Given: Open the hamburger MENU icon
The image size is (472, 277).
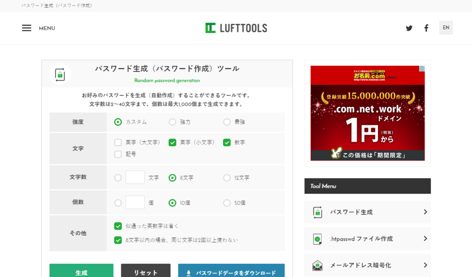Looking at the screenshot, I should 26,28.
